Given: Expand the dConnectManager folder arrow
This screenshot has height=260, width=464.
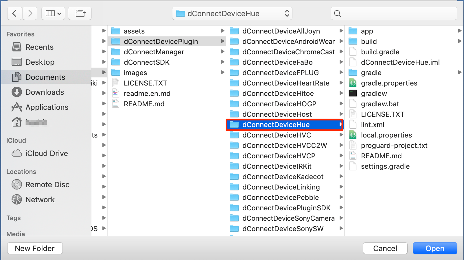Looking at the screenshot, I should (222, 52).
